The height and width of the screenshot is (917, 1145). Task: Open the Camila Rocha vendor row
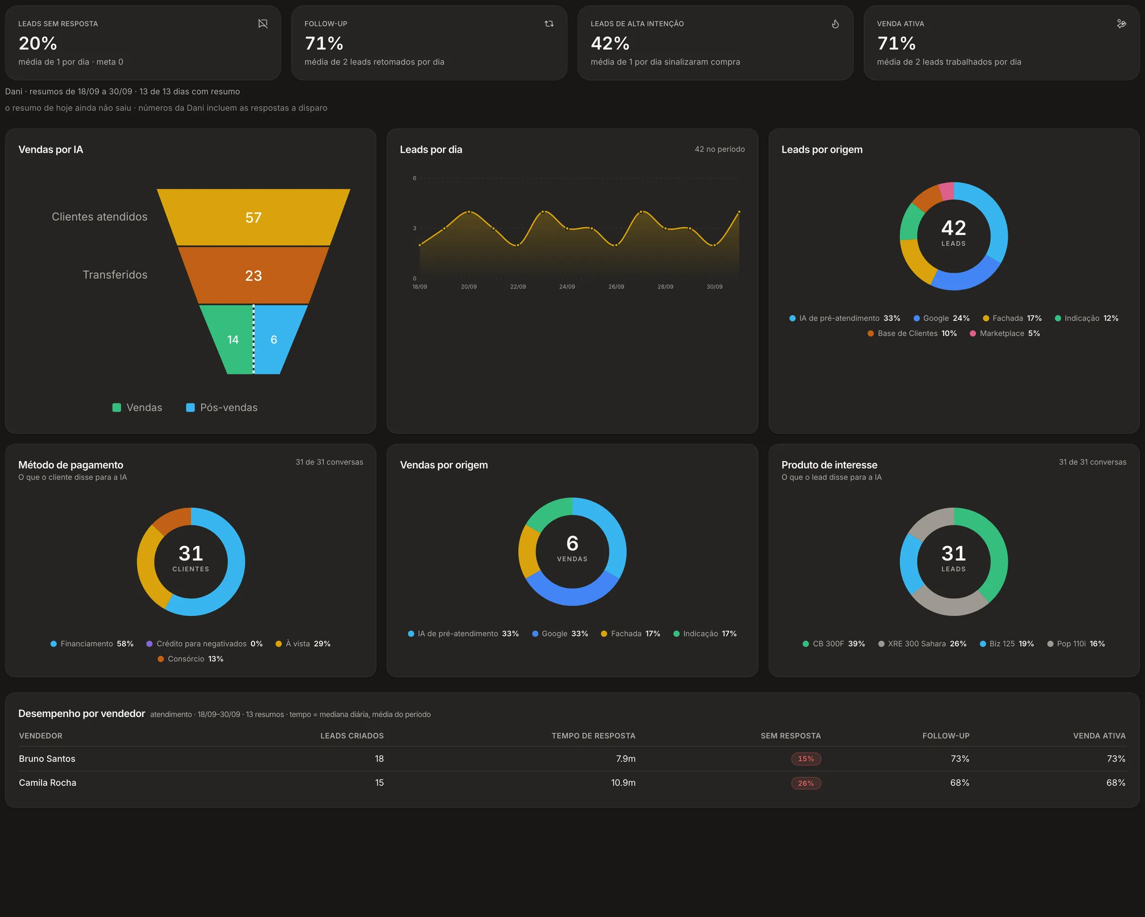[x=572, y=782]
